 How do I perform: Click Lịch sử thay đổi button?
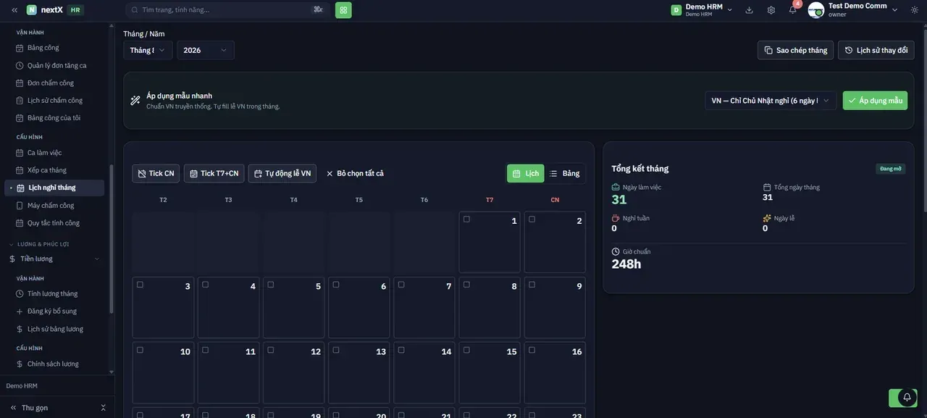[x=876, y=50]
